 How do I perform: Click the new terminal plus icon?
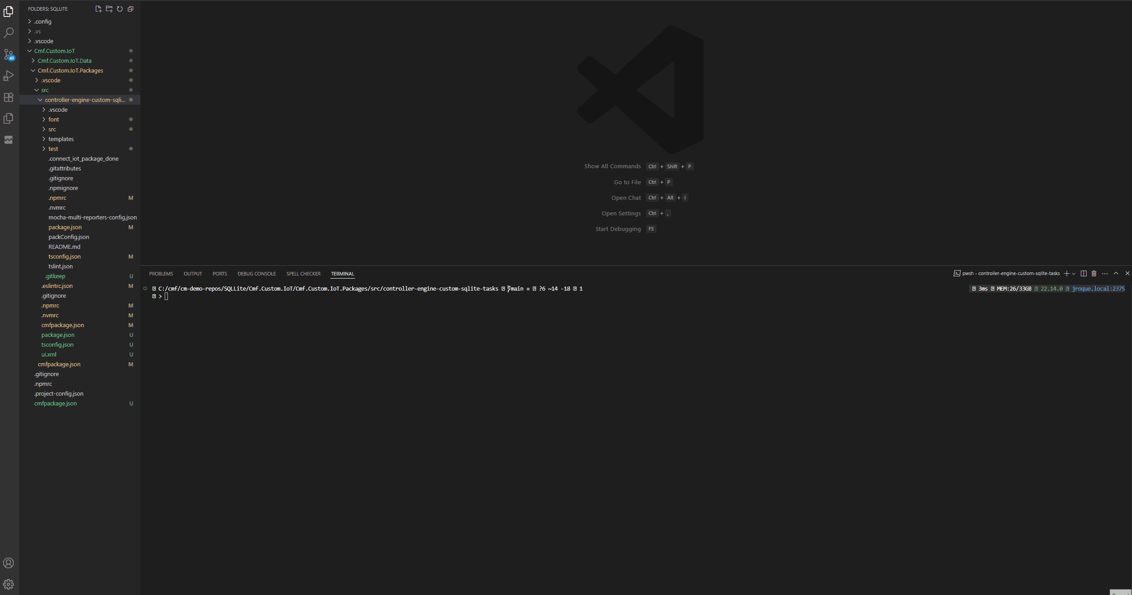point(1066,274)
